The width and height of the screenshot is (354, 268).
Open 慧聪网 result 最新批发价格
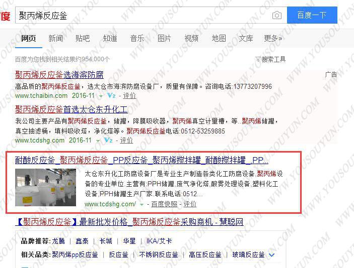[x=129, y=222]
